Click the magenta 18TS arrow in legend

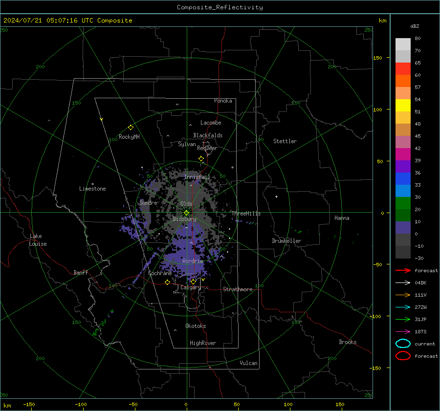coord(403,332)
